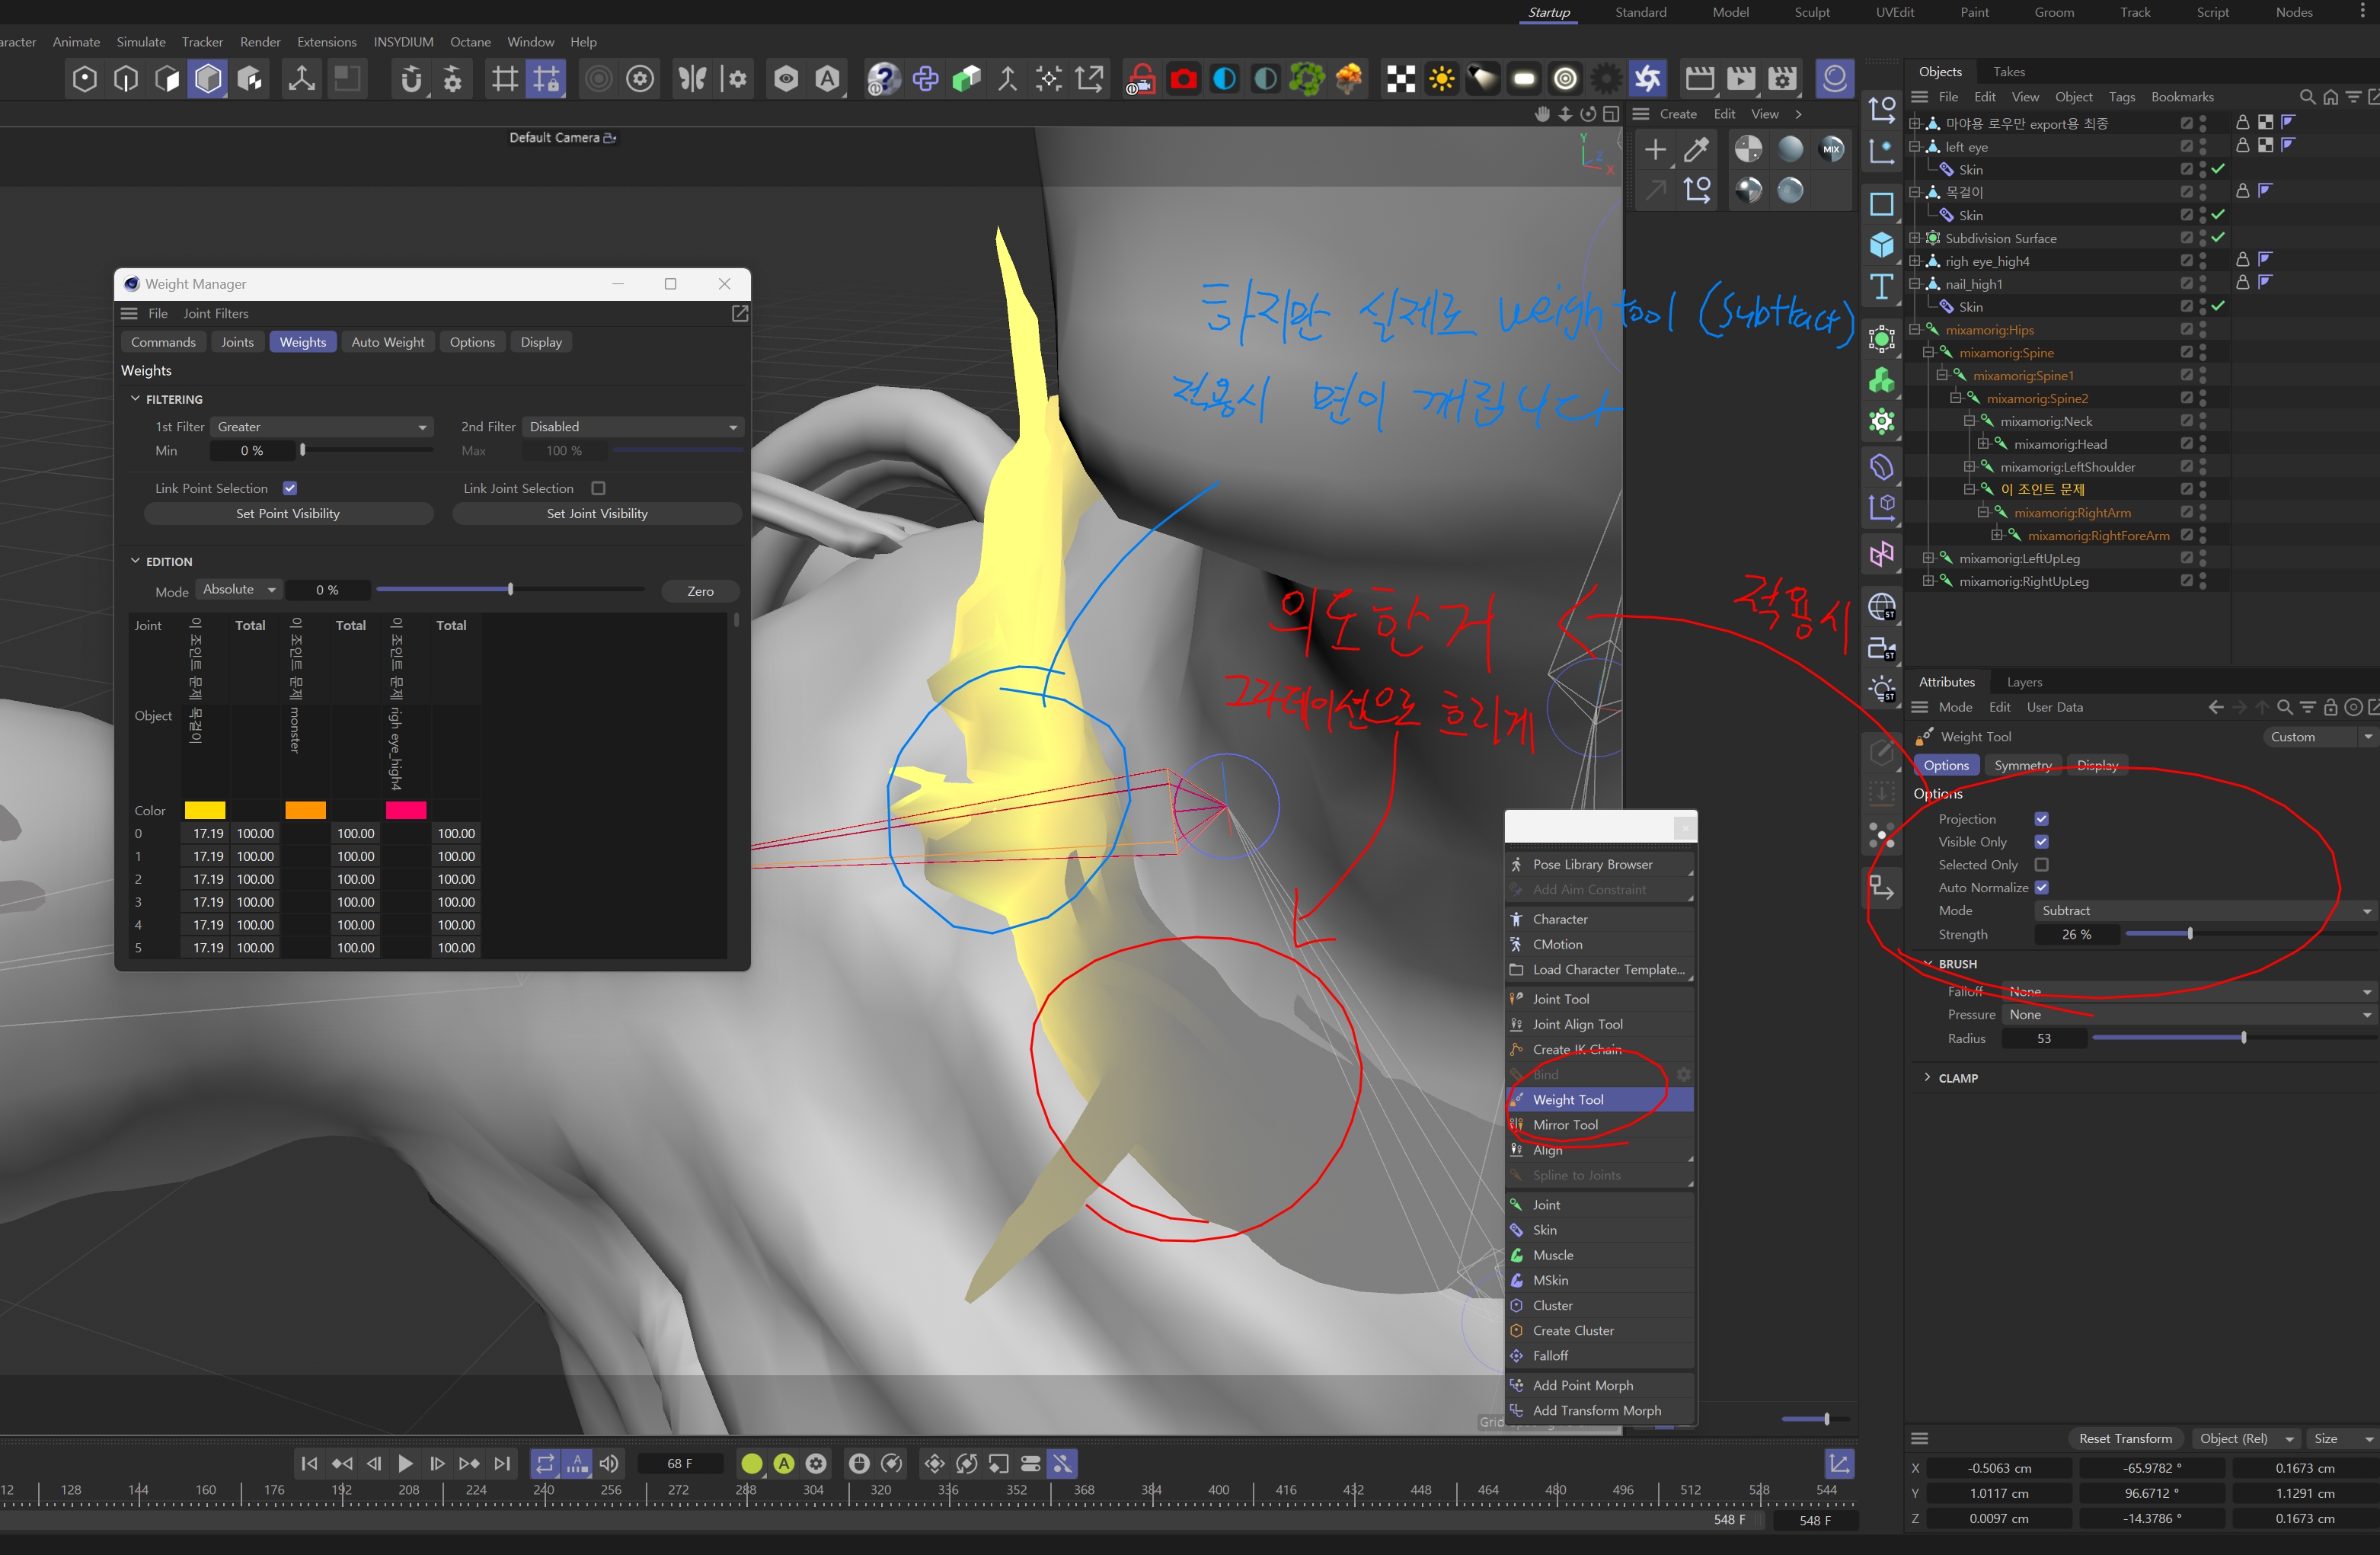Toggle the autokey A button
Image resolution: width=2380 pixels, height=1555 pixels.
(x=784, y=1463)
